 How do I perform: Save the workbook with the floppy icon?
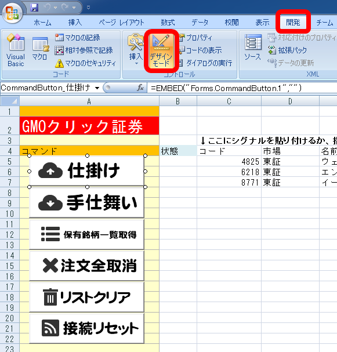point(34,8)
